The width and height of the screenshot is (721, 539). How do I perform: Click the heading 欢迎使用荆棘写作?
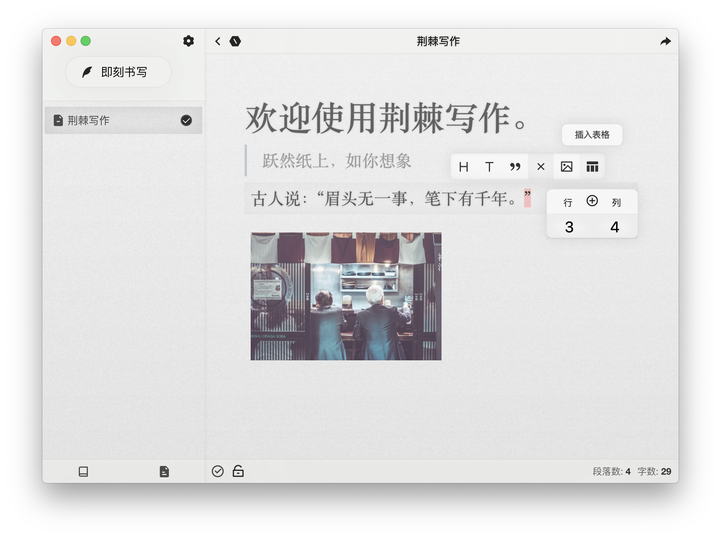click(x=385, y=118)
